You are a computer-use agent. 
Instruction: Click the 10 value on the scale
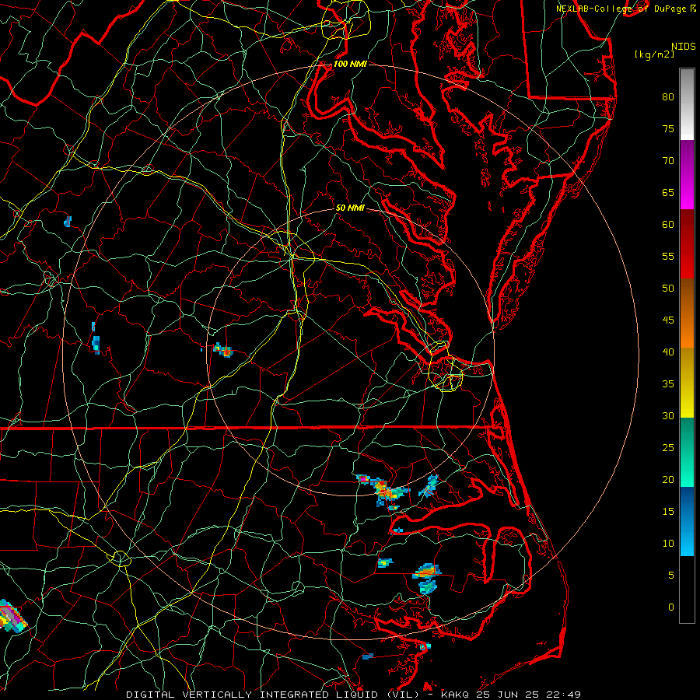pyautogui.click(x=668, y=544)
